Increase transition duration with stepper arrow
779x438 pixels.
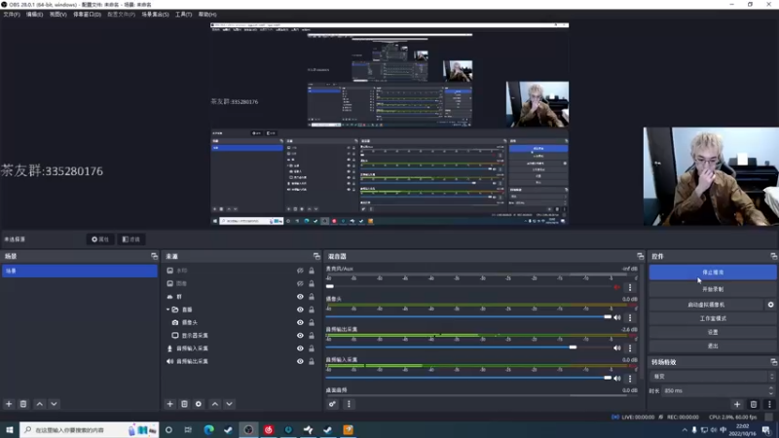coord(771,388)
